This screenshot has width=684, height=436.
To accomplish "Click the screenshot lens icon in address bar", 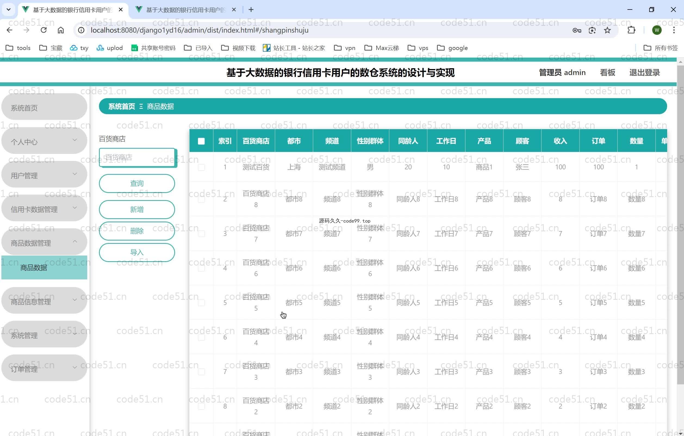I will pos(592,30).
